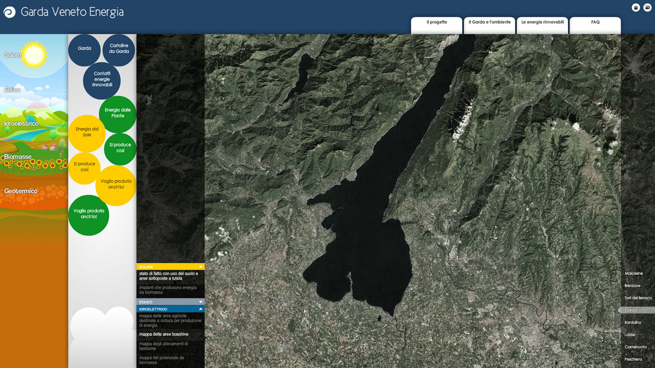This screenshot has height=368, width=655.
Task: Click the home icon in header
Action: tap(636, 8)
